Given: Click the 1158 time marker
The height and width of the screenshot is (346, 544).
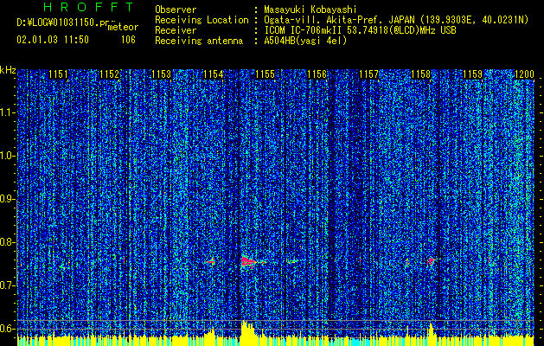Looking at the screenshot, I should coord(421,74).
